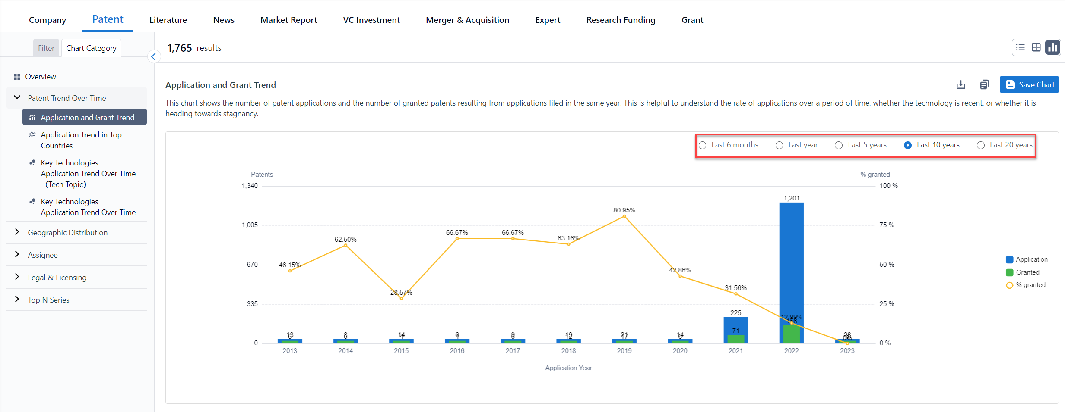Choose the Last 20 years time range

pos(981,145)
